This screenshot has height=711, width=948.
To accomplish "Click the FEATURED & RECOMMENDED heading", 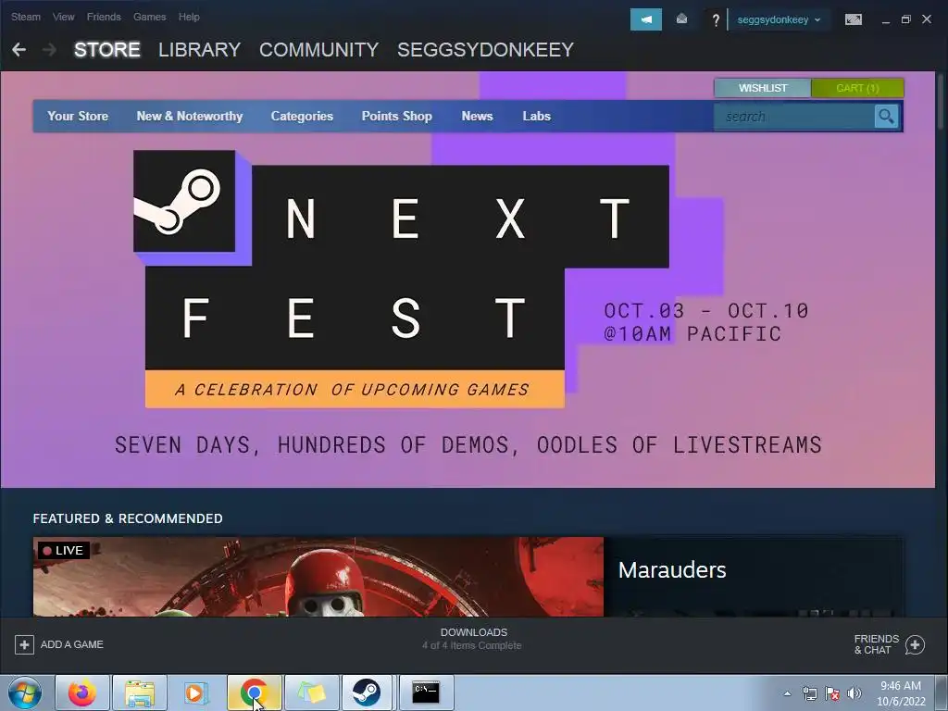I will pos(128,518).
